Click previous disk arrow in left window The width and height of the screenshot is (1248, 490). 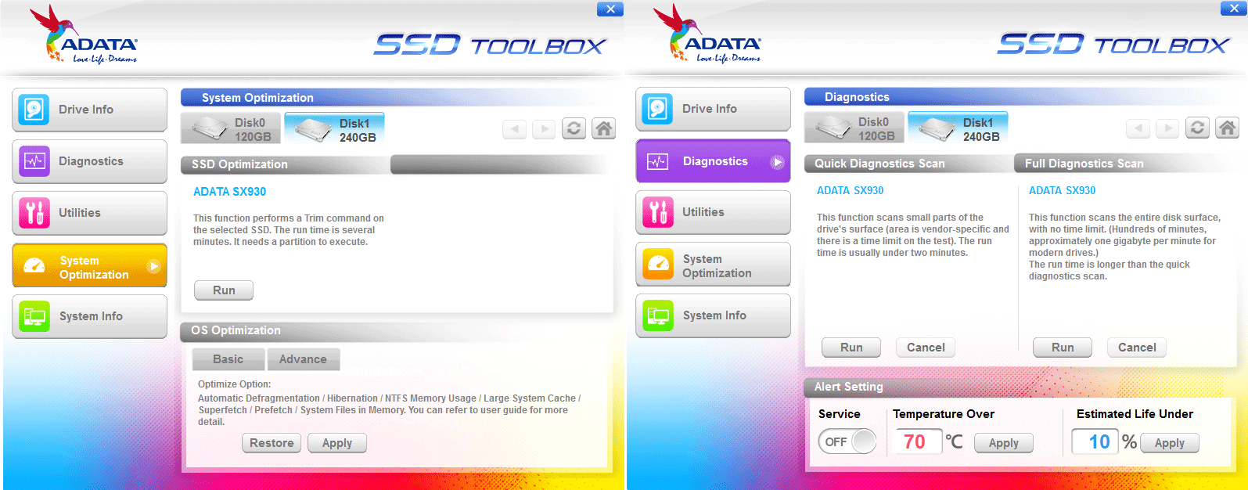click(x=514, y=128)
